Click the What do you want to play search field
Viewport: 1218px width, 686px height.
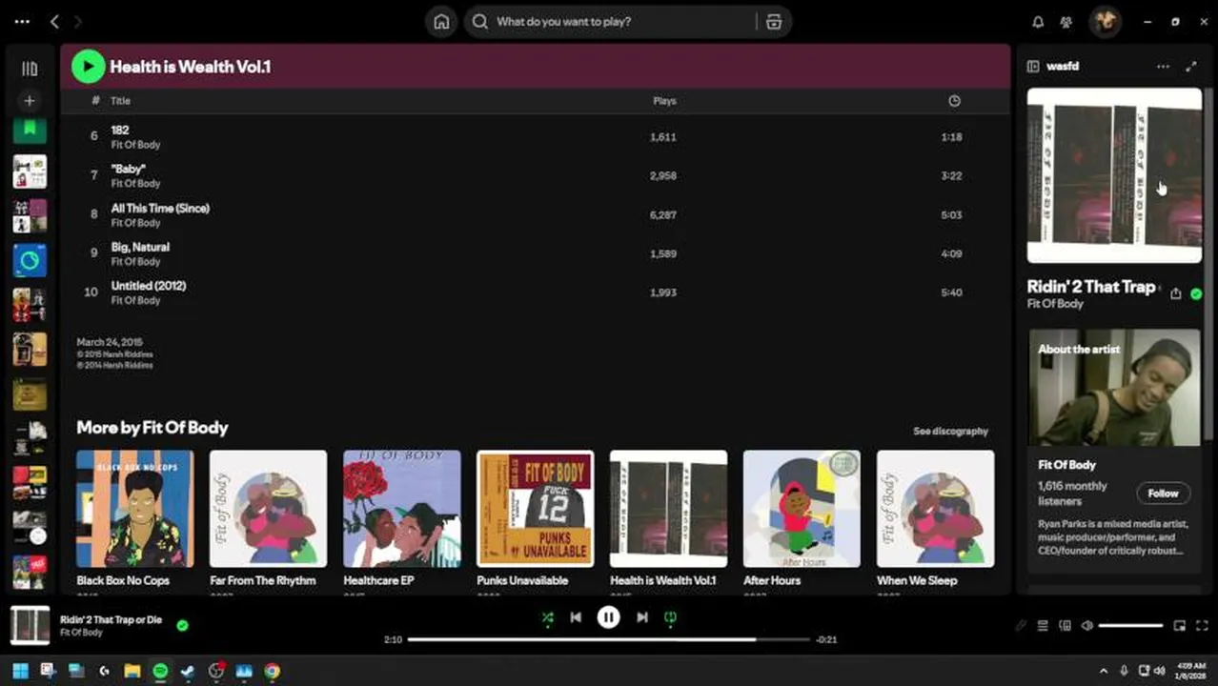click(610, 22)
